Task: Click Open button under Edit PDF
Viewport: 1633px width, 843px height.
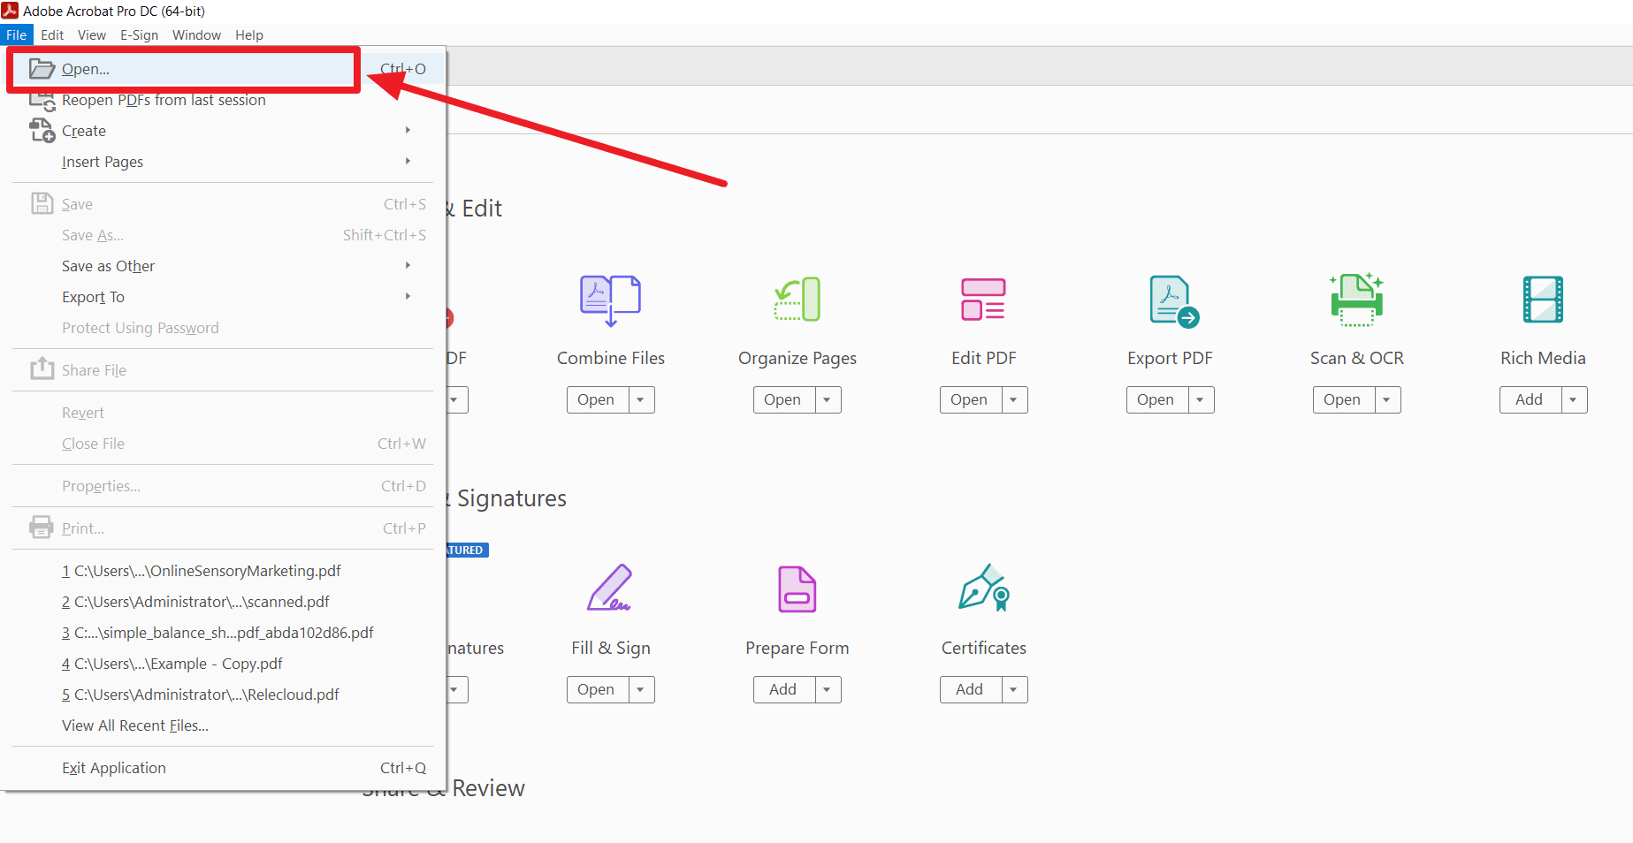Action: pos(970,399)
